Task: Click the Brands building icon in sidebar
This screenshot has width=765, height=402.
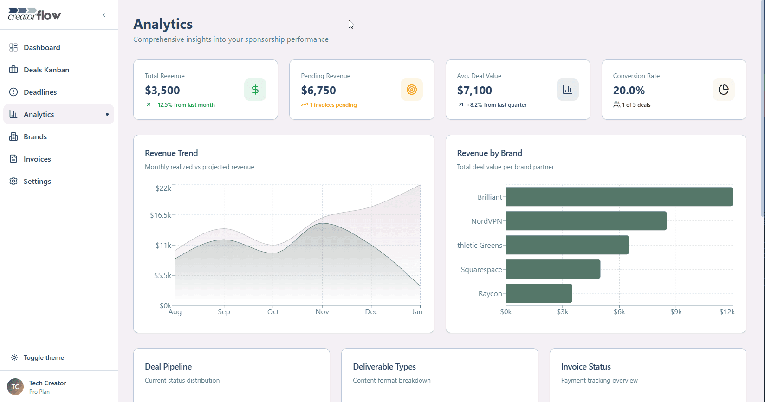Action: pyautogui.click(x=13, y=136)
